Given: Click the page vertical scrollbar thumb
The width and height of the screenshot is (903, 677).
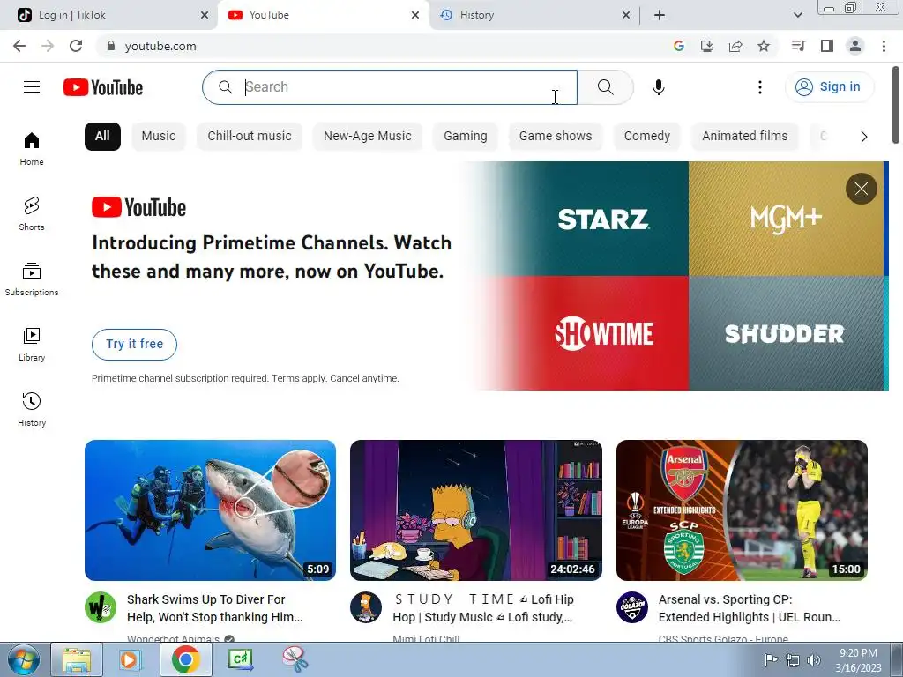Looking at the screenshot, I should coord(896,106).
